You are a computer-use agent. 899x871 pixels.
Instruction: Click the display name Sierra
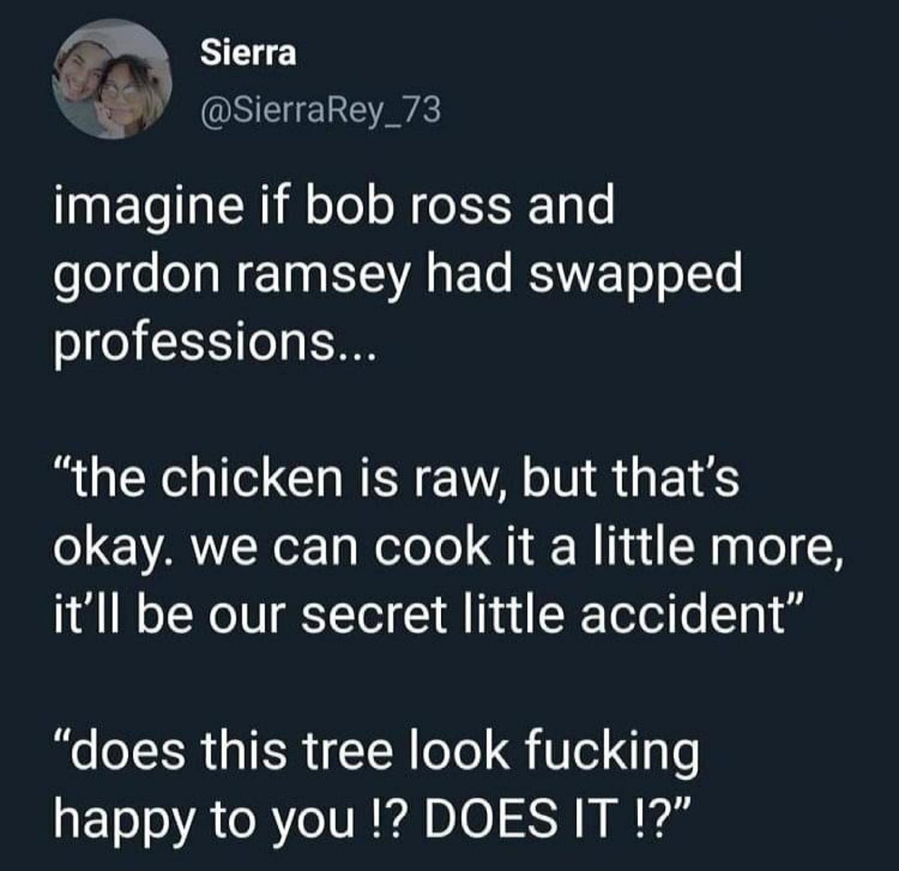[248, 54]
